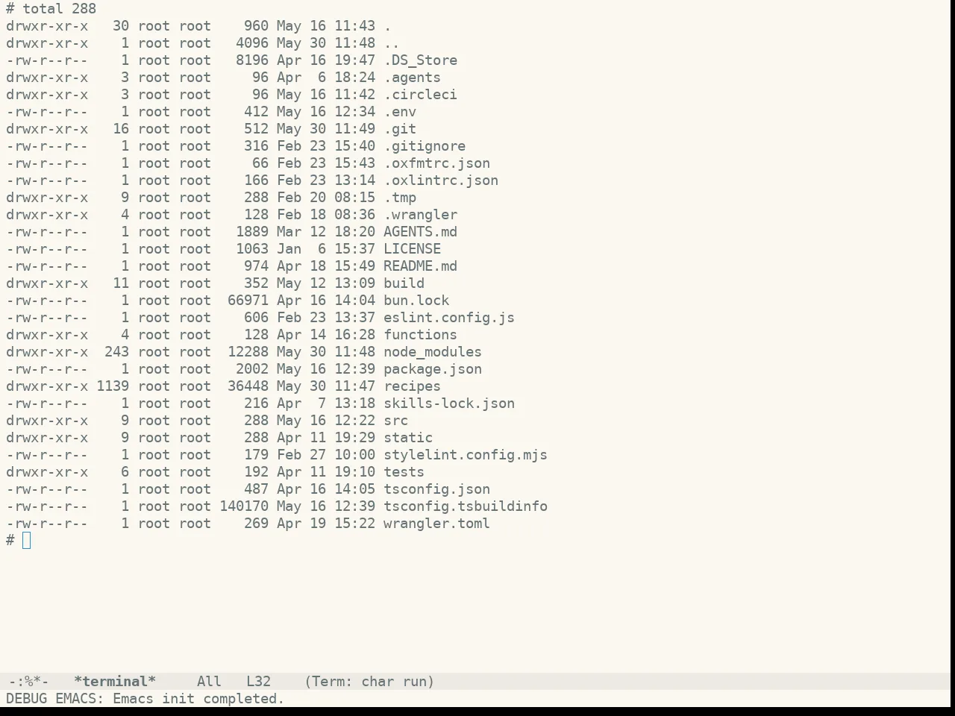The height and width of the screenshot is (716, 955).
Task: Click the *terminal* buffer name in mode line
Action: point(115,682)
